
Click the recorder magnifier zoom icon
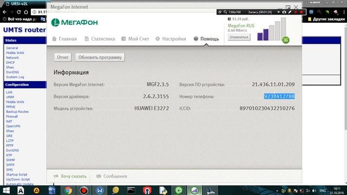point(226,12)
